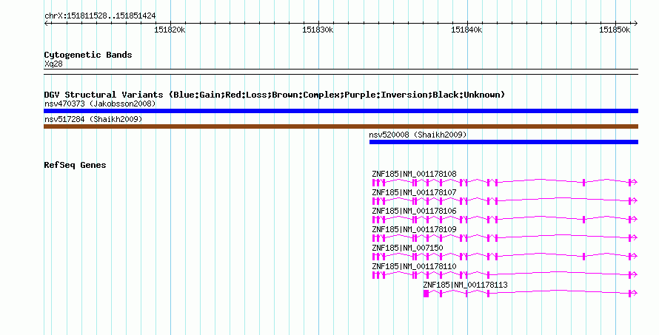Screen dimensions: 659x335
Task: Click the blue gain bar under nsv470373
Action: (x=341, y=111)
